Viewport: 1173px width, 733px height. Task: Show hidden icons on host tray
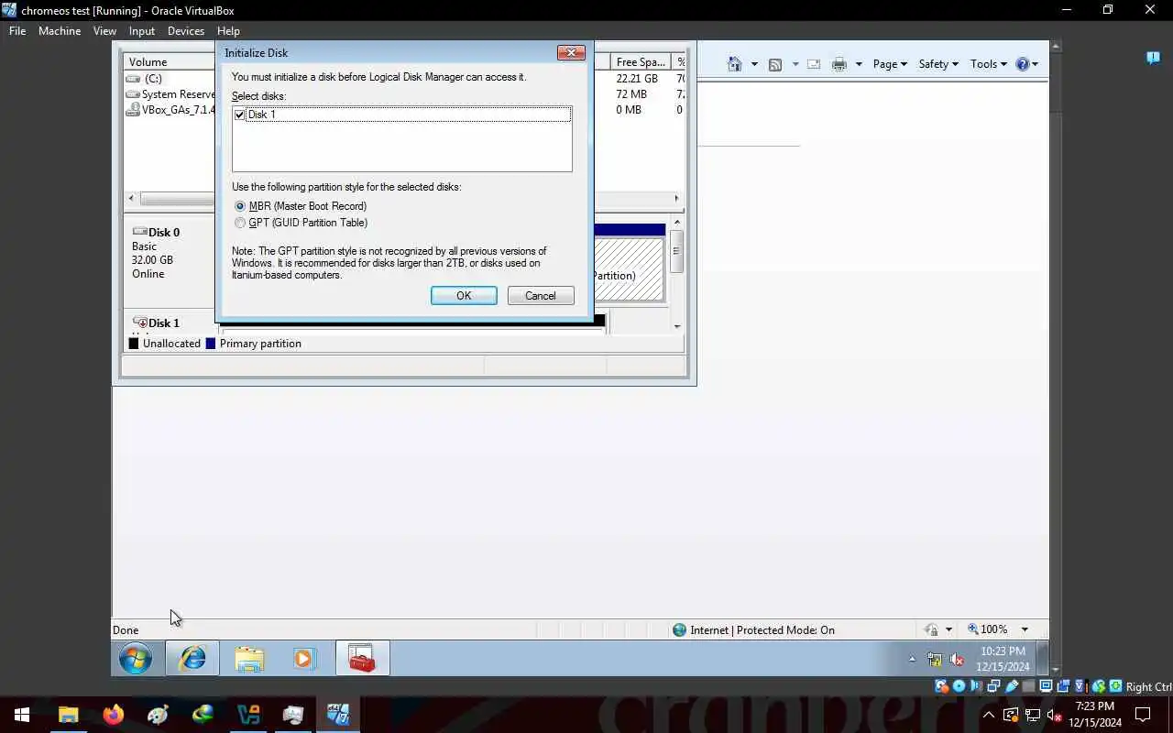tap(989, 715)
